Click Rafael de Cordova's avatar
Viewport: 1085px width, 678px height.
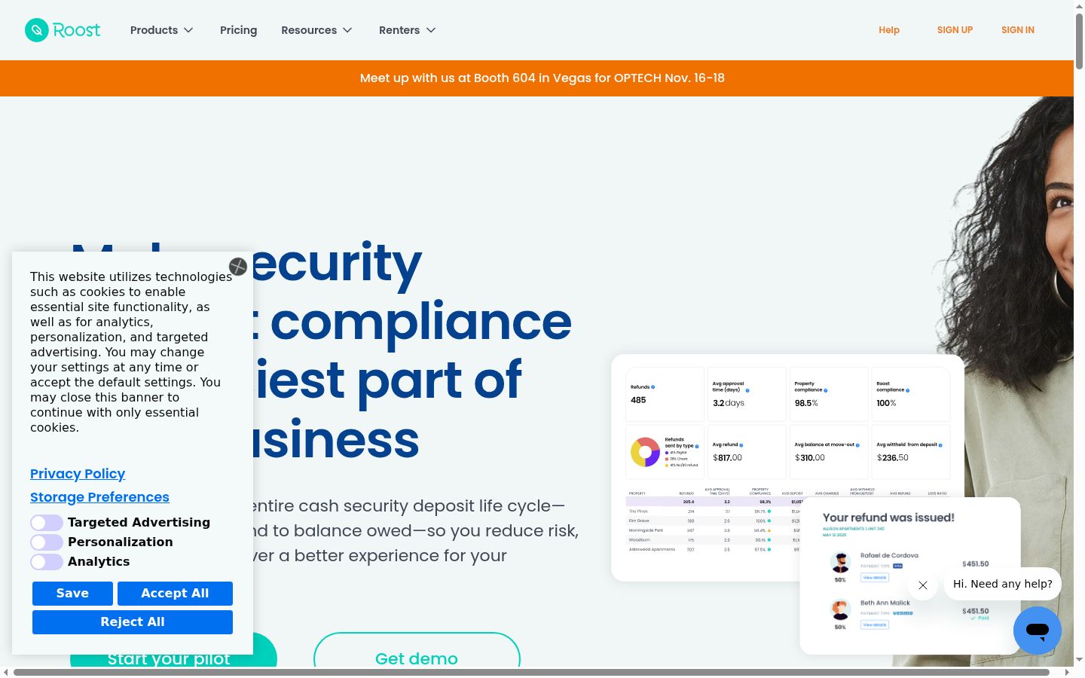(x=840, y=562)
